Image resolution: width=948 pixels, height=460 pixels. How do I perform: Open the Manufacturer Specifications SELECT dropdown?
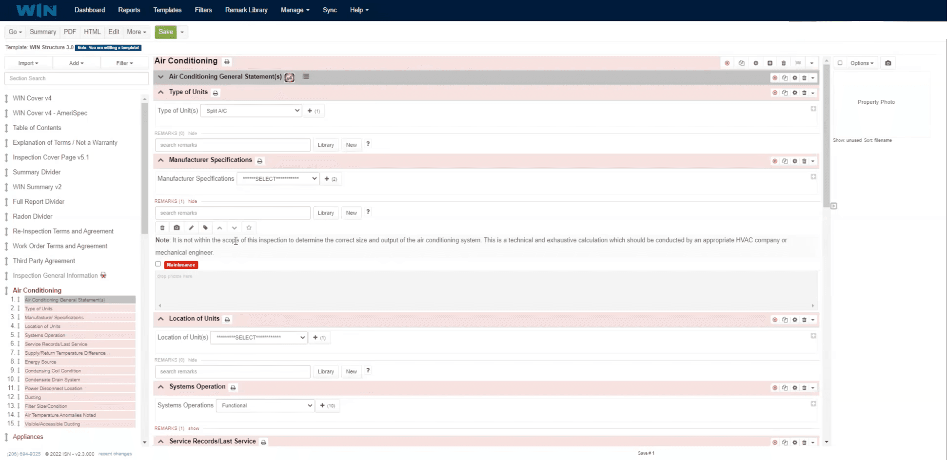point(278,178)
